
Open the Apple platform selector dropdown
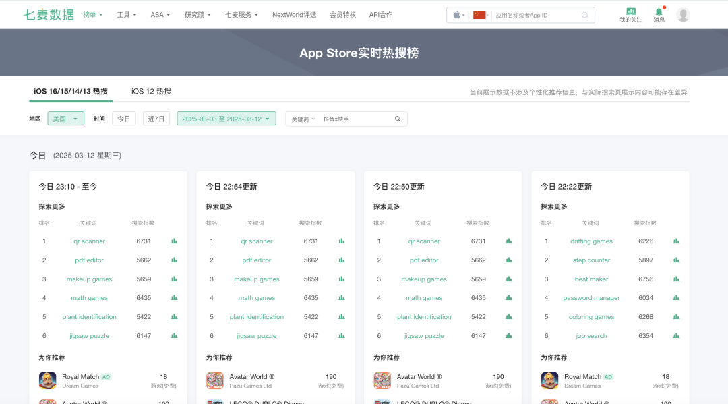click(459, 15)
